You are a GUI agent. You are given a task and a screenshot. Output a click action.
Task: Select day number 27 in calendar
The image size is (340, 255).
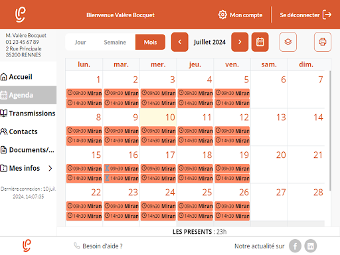point(281,193)
